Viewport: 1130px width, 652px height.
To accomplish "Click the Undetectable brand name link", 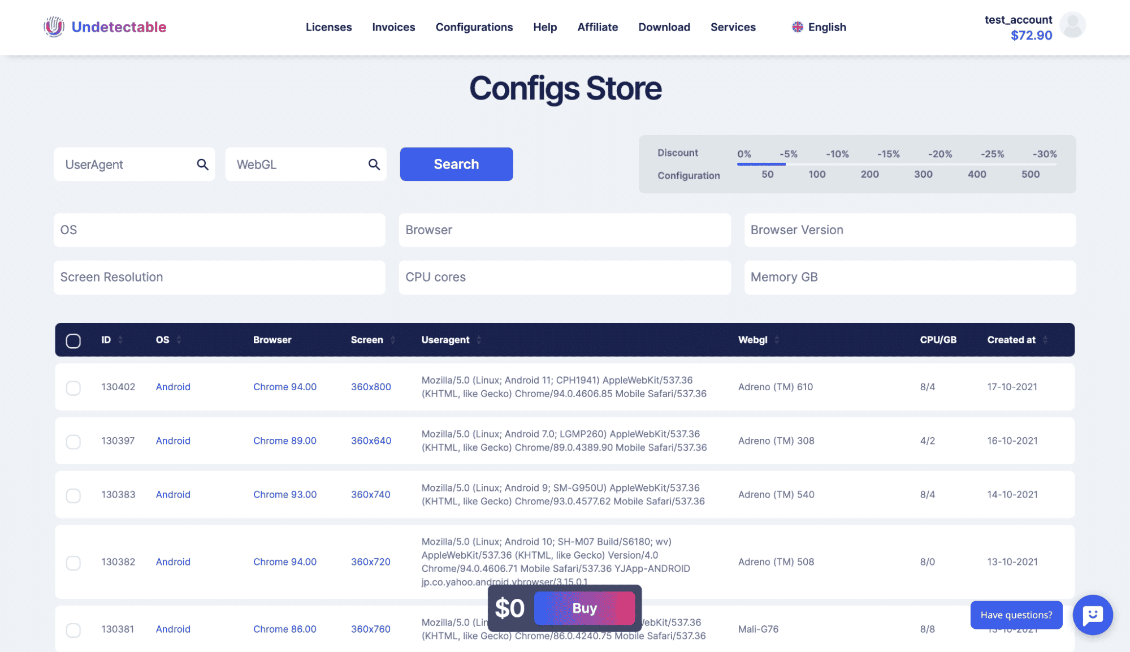I will (119, 27).
